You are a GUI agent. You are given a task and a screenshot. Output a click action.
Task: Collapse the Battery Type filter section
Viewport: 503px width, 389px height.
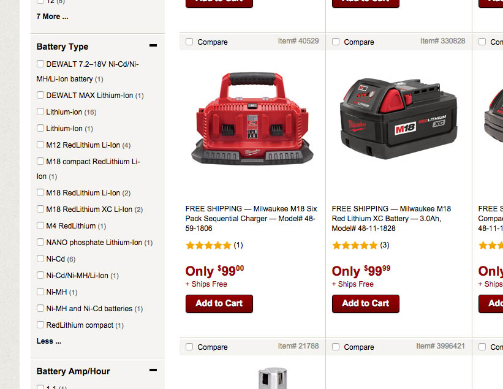153,45
